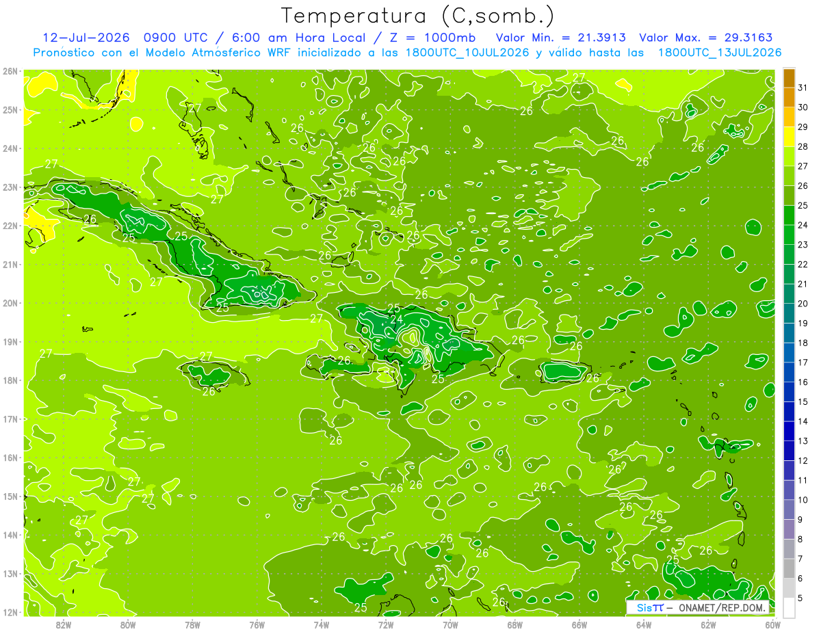
Task: Click the color bar's 12 label
Action: pyautogui.click(x=803, y=460)
